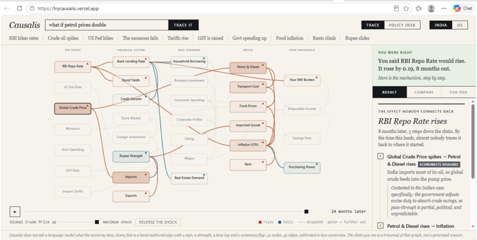Add page to favorites star icon

[406, 8]
